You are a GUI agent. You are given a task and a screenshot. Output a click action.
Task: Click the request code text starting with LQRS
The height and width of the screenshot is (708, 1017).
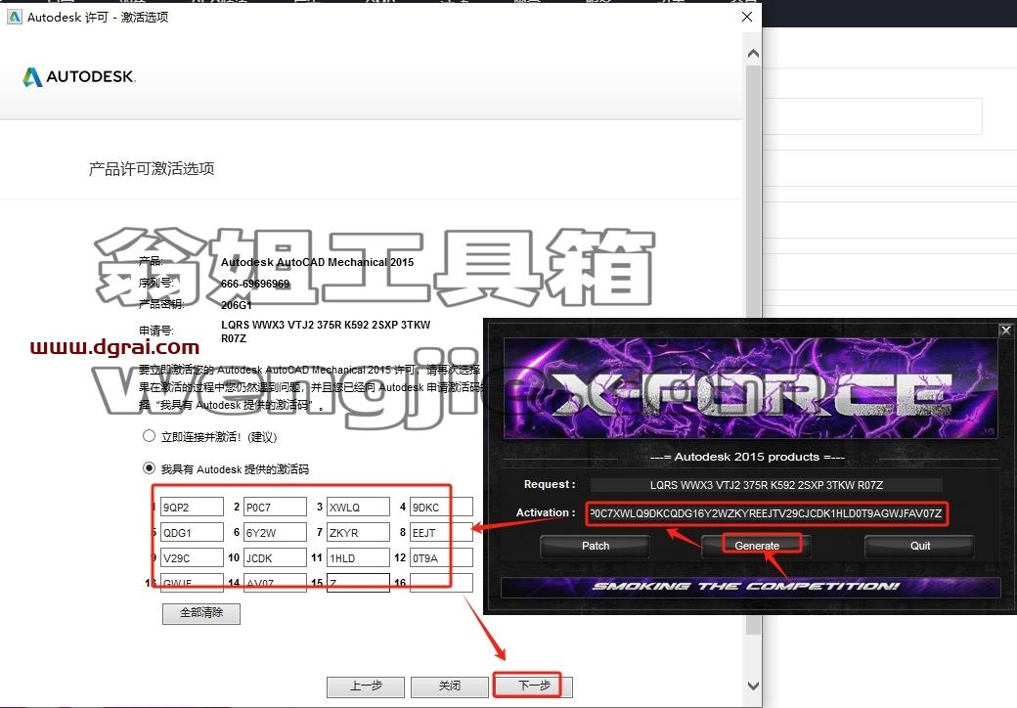coord(326,332)
